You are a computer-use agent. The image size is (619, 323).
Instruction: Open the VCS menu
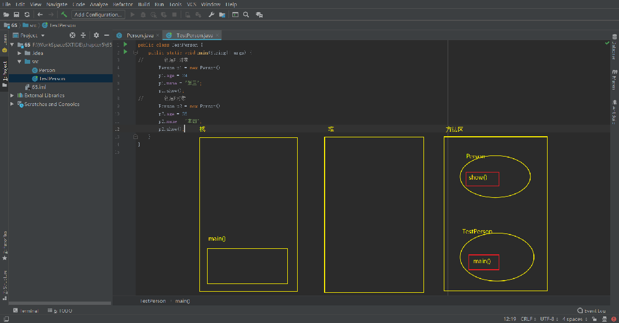pos(192,4)
